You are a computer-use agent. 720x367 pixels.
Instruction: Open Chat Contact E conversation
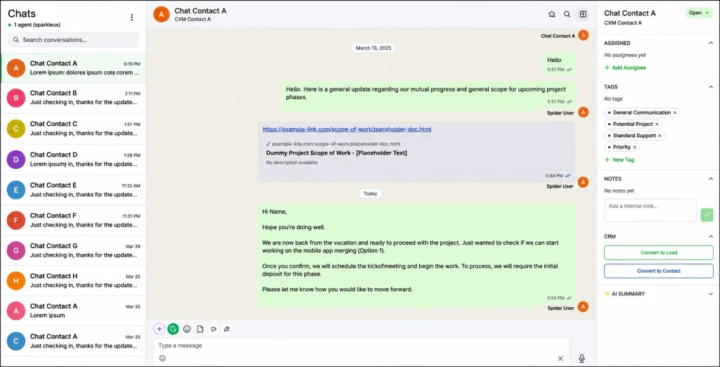click(73, 190)
